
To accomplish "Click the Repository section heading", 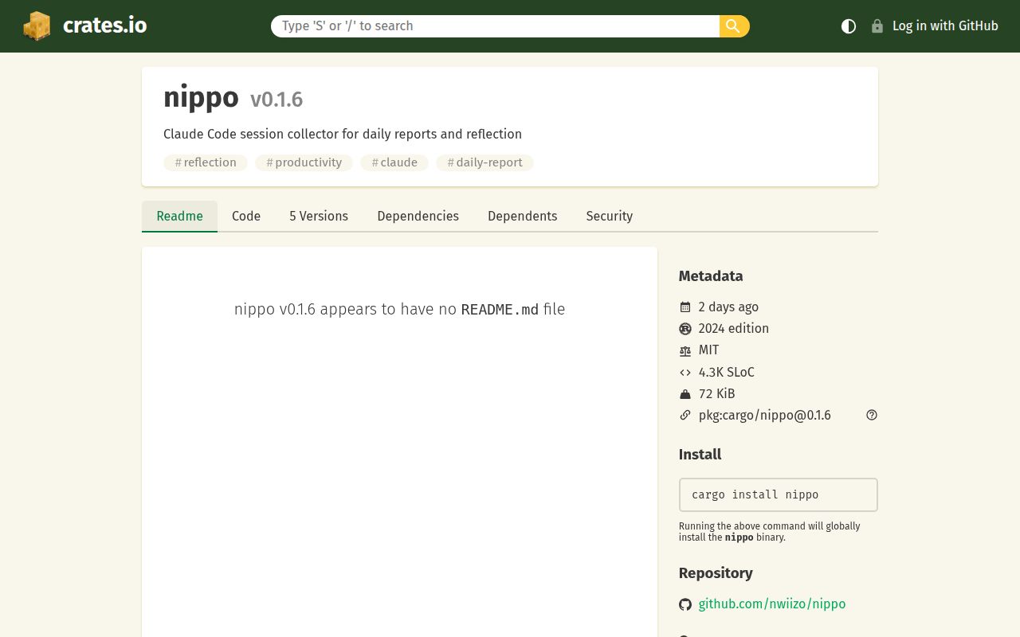I will click(716, 573).
